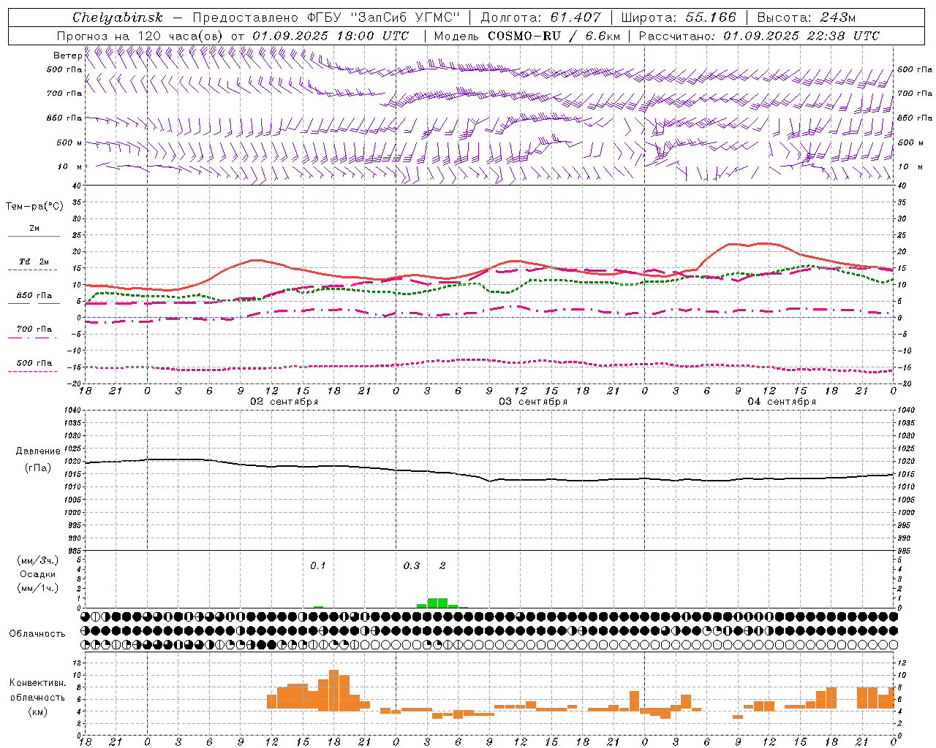Click the 'Тем-ра(°C)' temperature panel label
The width and height of the screenshot is (936, 748).
[x=34, y=206]
